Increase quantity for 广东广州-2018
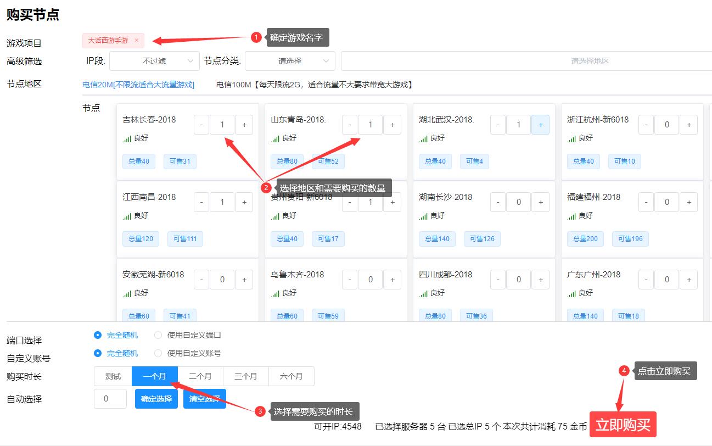The image size is (712, 446). pos(689,280)
